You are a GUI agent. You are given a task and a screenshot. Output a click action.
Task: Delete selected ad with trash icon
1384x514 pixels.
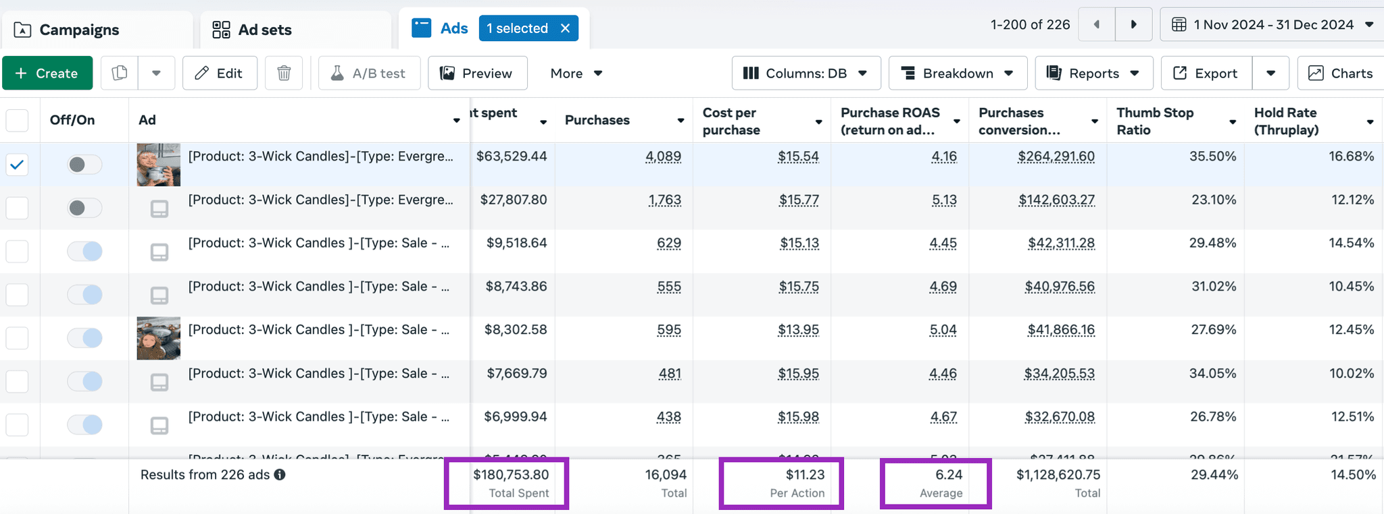284,73
